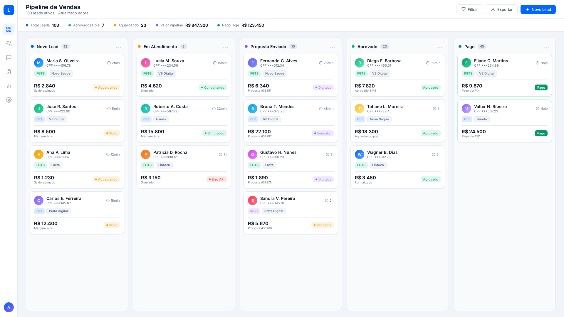Open the Em Atendimento column options menu
The height and width of the screenshot is (317, 564).
coord(226,48)
